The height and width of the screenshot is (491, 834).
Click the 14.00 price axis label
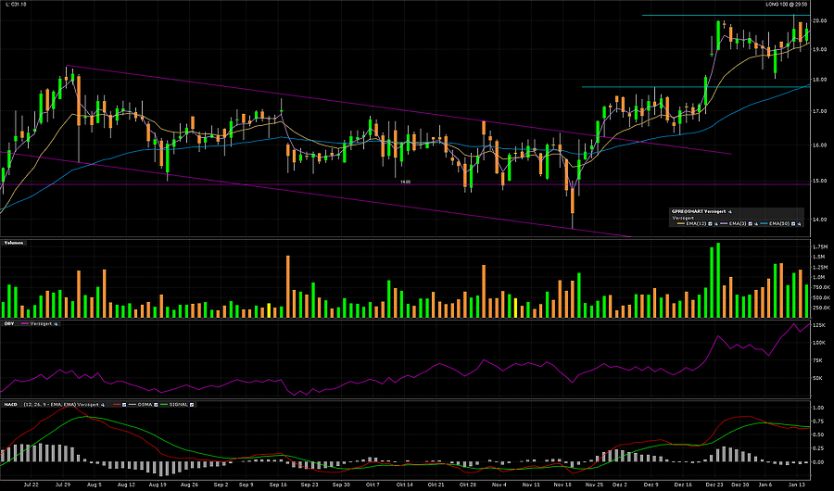click(820, 220)
